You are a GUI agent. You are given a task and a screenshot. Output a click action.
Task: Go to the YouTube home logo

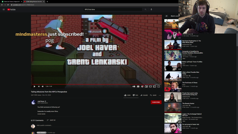point(12,9)
